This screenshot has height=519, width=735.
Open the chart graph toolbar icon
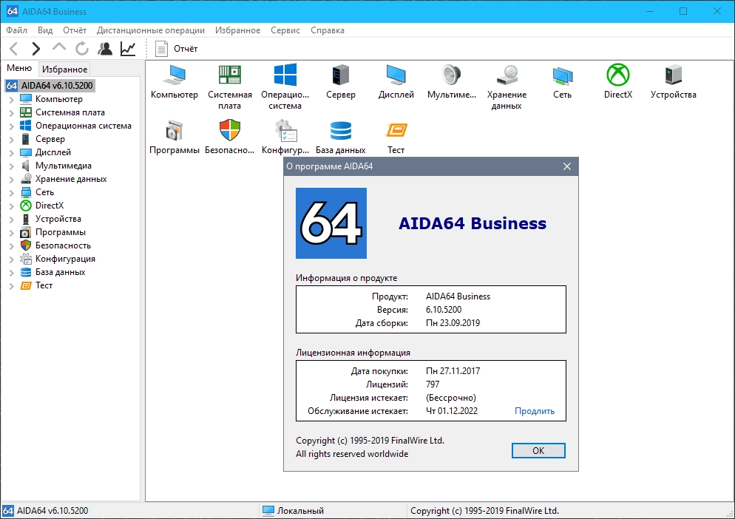pos(128,48)
